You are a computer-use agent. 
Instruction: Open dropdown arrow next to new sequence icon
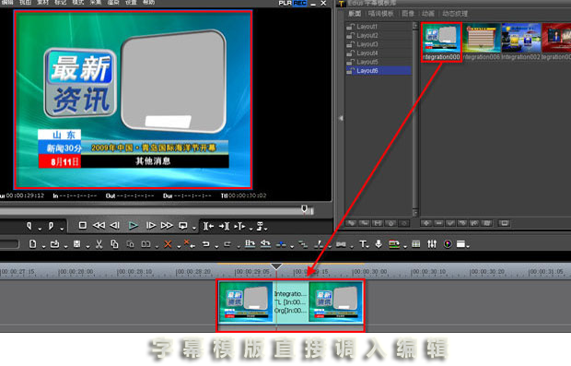click(x=43, y=247)
